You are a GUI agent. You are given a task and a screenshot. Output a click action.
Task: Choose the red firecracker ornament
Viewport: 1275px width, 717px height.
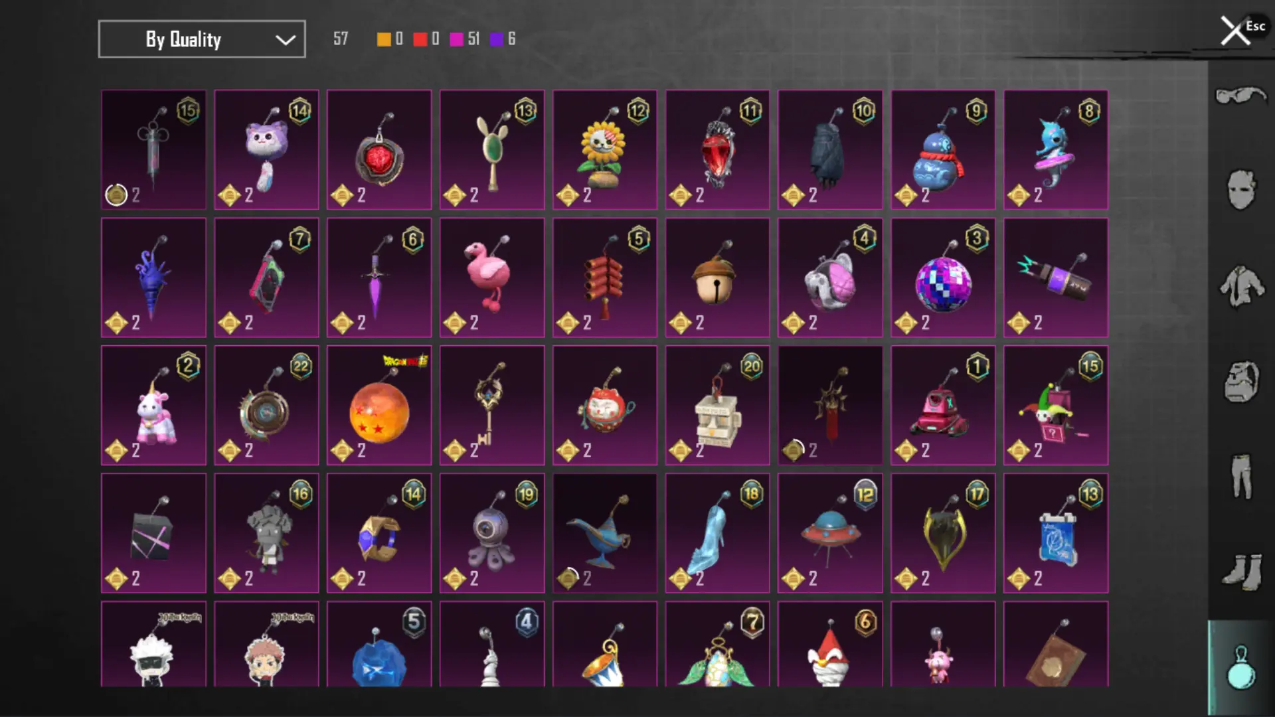coord(605,278)
